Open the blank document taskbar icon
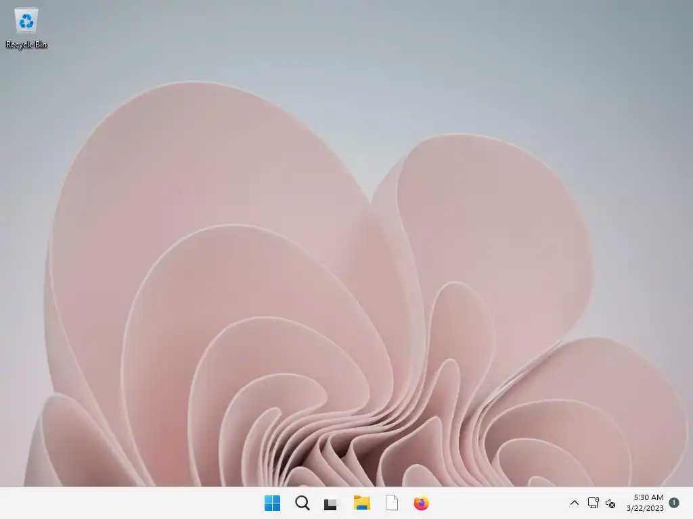 tap(392, 503)
